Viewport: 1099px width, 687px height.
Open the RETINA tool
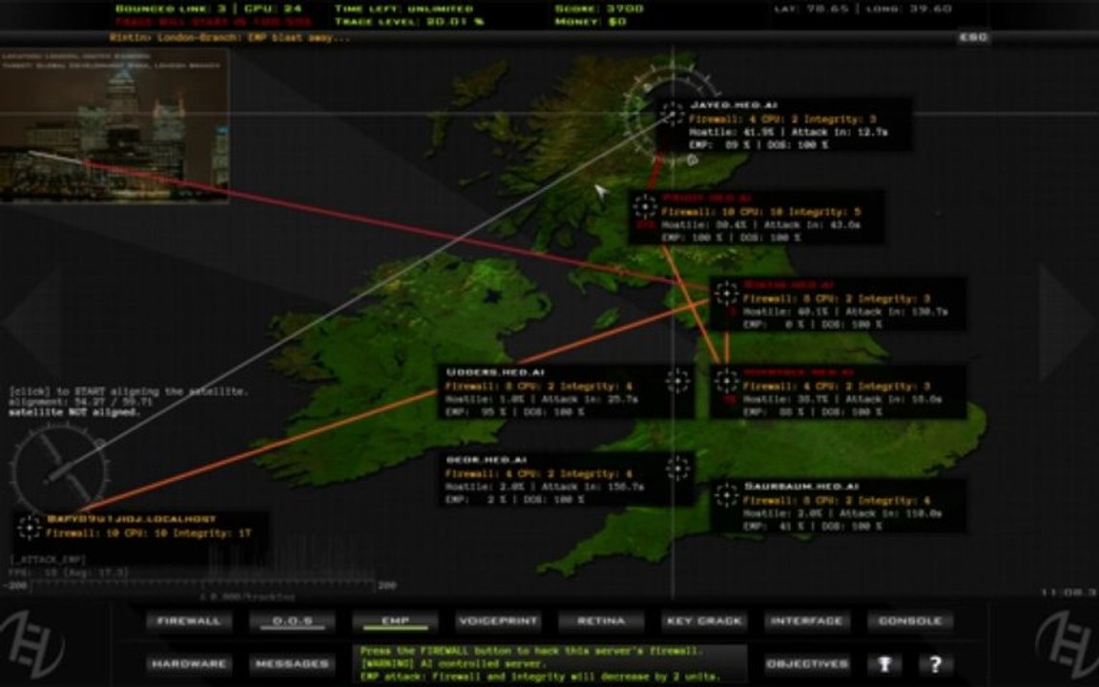tap(601, 621)
